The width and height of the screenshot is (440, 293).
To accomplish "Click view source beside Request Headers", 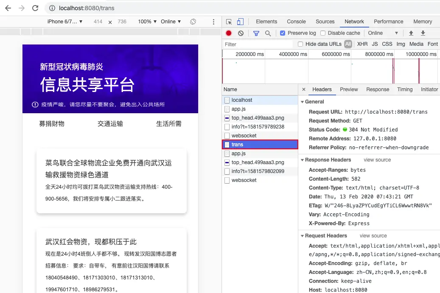I will tap(373, 236).
